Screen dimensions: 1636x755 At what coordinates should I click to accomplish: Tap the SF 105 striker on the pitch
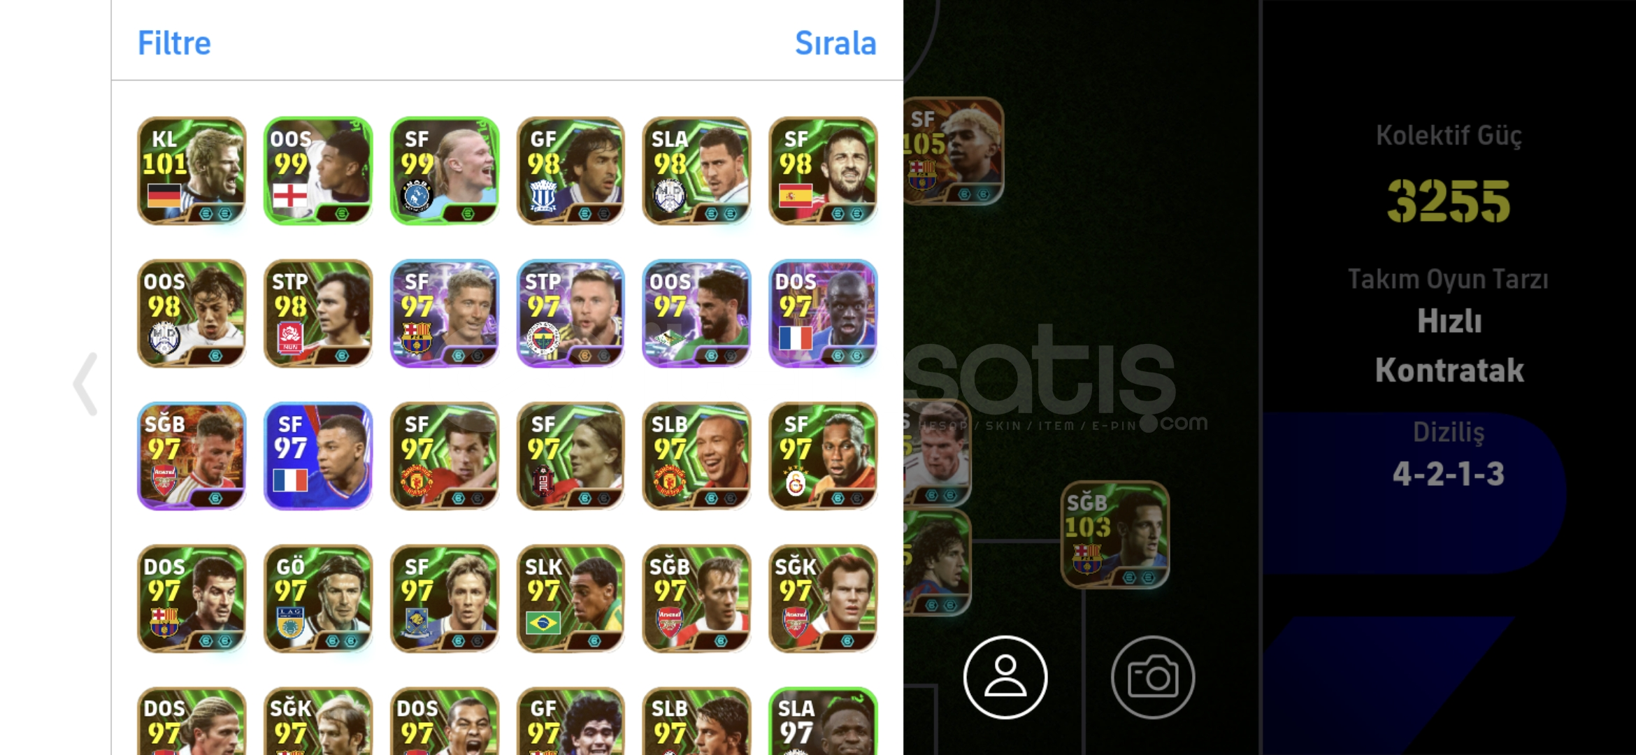coord(954,151)
